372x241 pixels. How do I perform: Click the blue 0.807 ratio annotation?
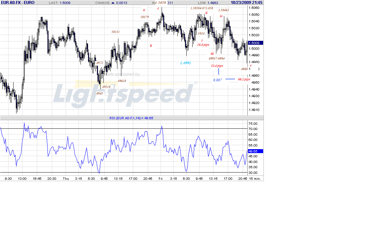(218, 80)
